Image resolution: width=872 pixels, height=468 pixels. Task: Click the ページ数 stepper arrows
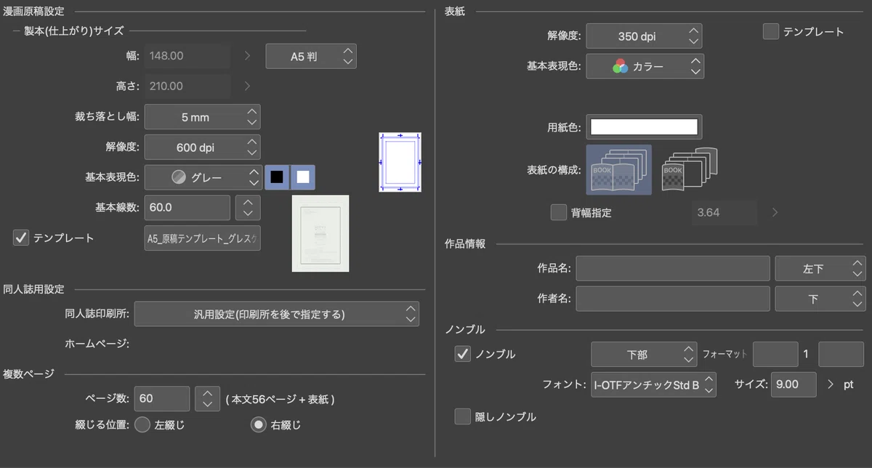208,398
